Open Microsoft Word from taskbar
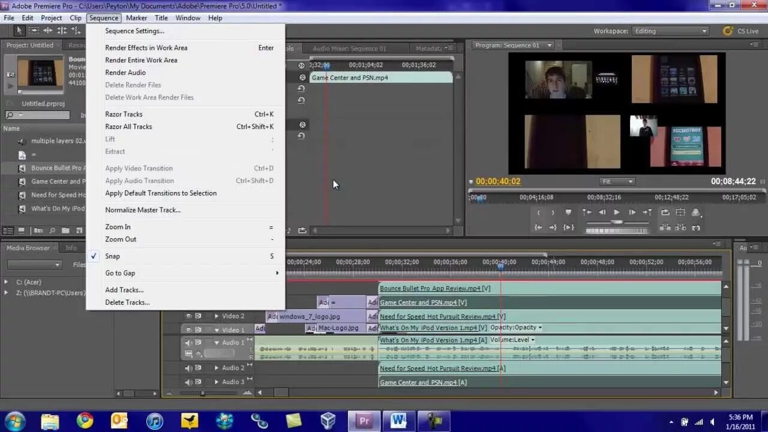The image size is (768, 432). [398, 421]
